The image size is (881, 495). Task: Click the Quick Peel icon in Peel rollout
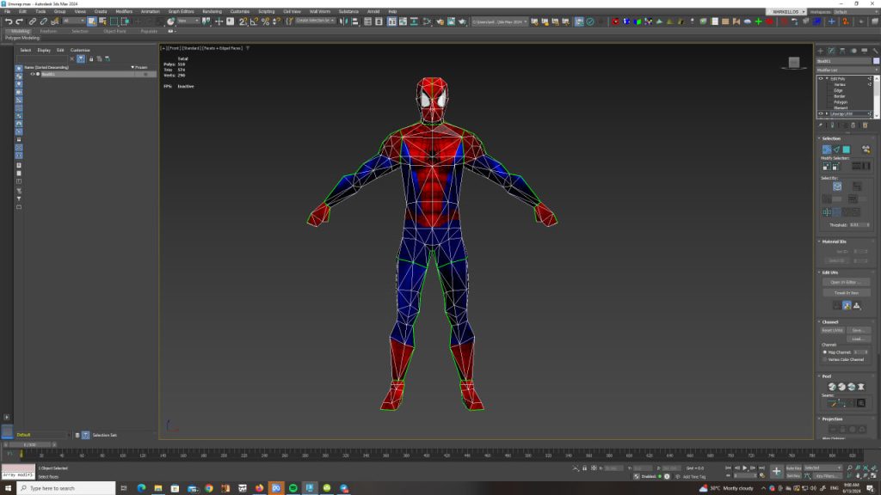[832, 387]
